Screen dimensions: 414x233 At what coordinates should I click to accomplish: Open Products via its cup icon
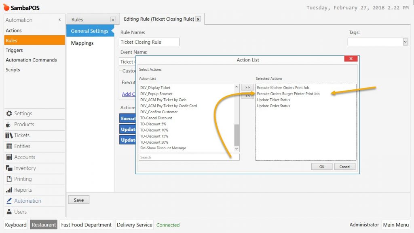point(8,125)
